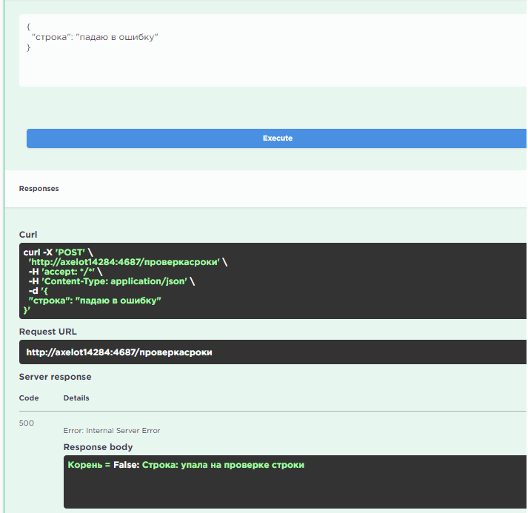This screenshot has height=513, width=528.
Task: Click the "строка" key in request body
Action: [x=48, y=37]
